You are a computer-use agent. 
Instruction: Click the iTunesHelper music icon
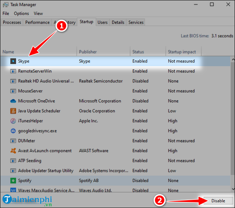(13, 121)
